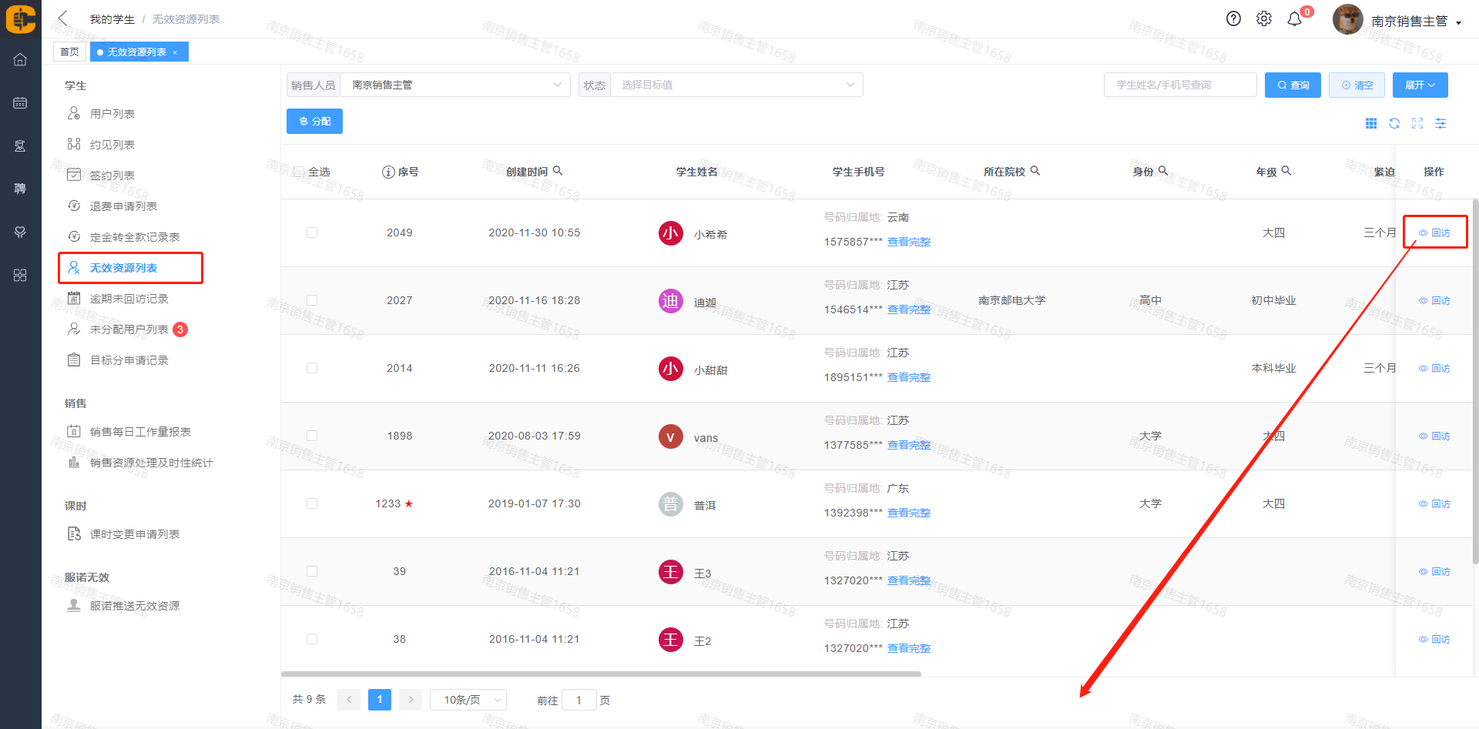Tick the checkbox for row 1898
The image size is (1479, 729).
coord(312,436)
